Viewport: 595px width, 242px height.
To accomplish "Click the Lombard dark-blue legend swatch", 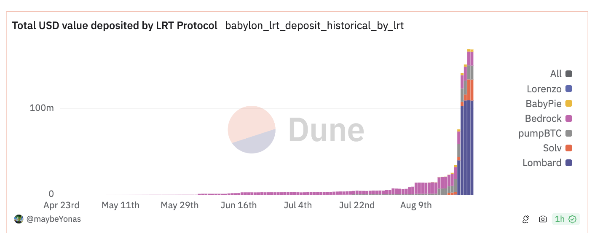I will 569,163.
